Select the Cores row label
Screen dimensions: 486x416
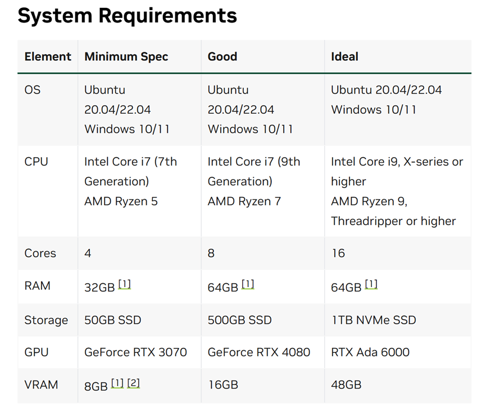coord(40,253)
